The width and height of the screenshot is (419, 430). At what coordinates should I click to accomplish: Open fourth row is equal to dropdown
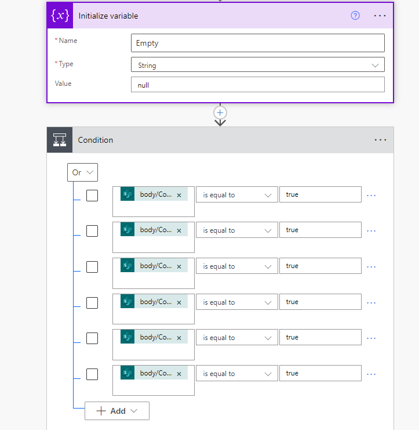coord(237,302)
